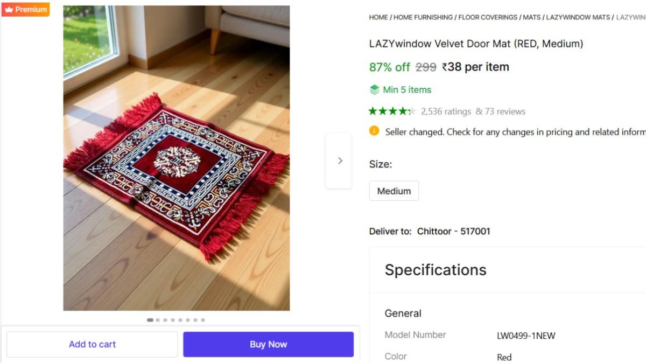Image resolution: width=646 pixels, height=363 pixels.
Task: Jump to the last image carousel dot
Action: pyautogui.click(x=203, y=320)
